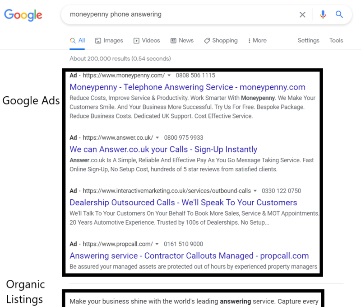Click the News tab newspaper icon
The height and width of the screenshot is (307, 361).
click(x=173, y=41)
